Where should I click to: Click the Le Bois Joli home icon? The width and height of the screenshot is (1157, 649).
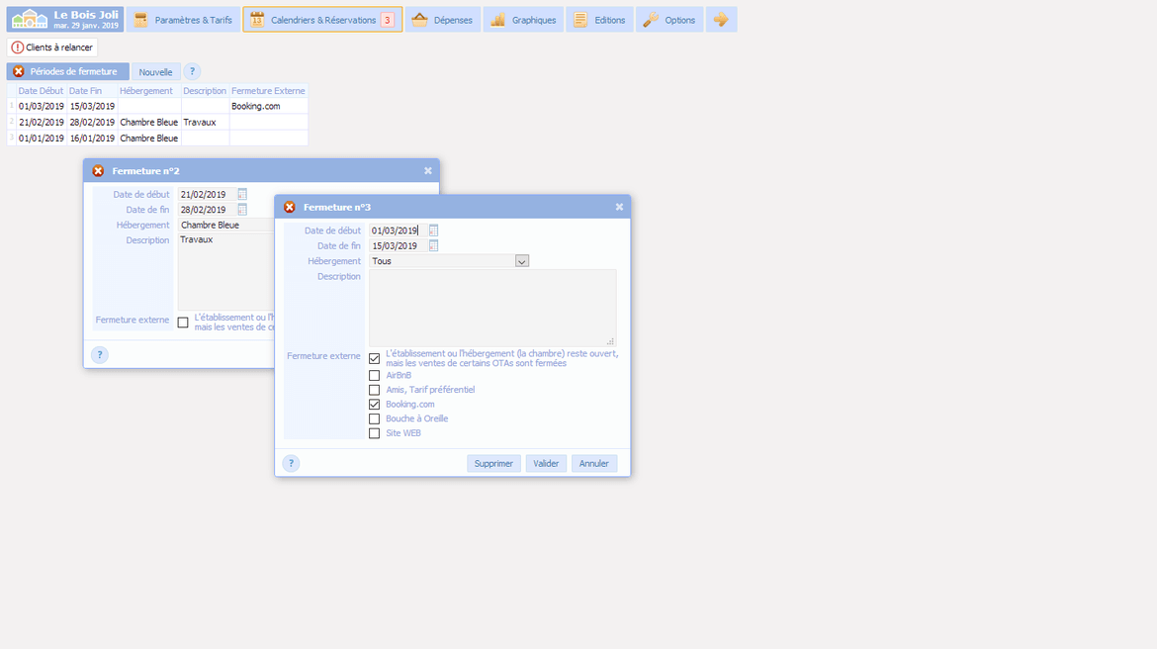click(30, 20)
